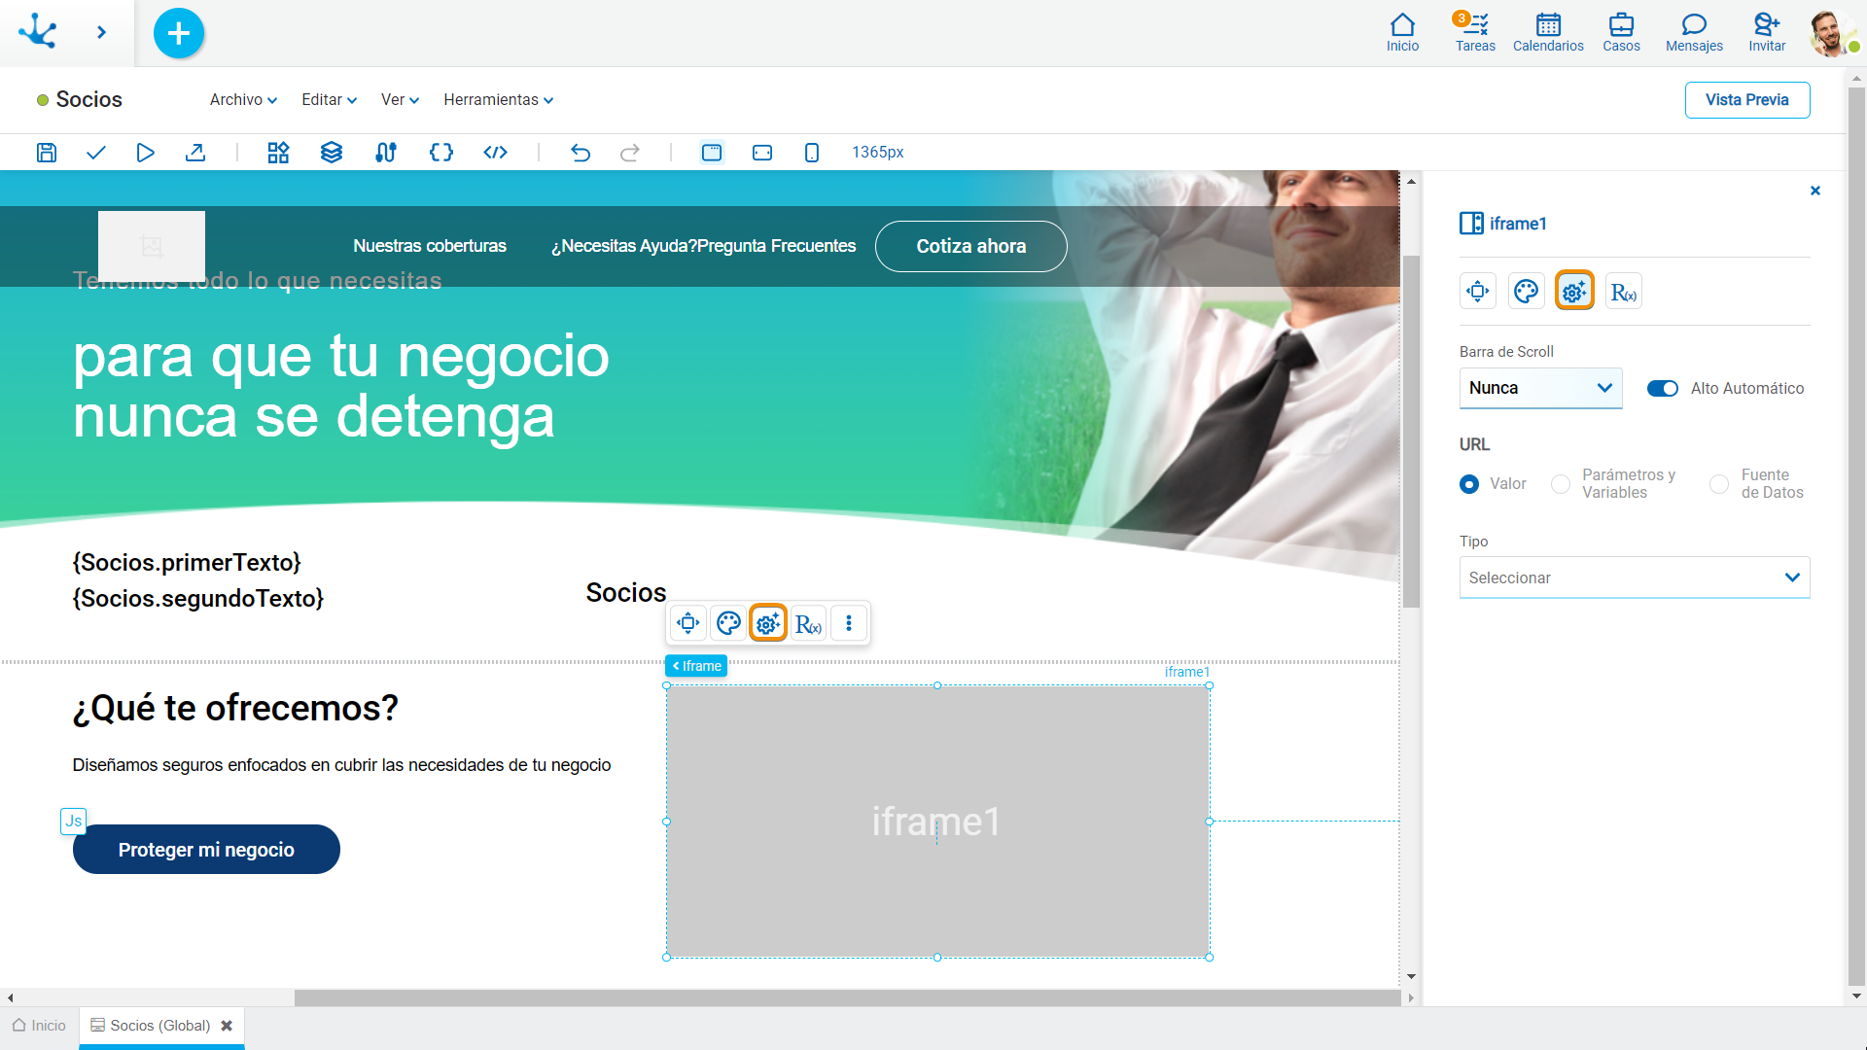This screenshot has height=1050, width=1867.
Task: Open Calendarios calendar icon
Action: 1548,33
